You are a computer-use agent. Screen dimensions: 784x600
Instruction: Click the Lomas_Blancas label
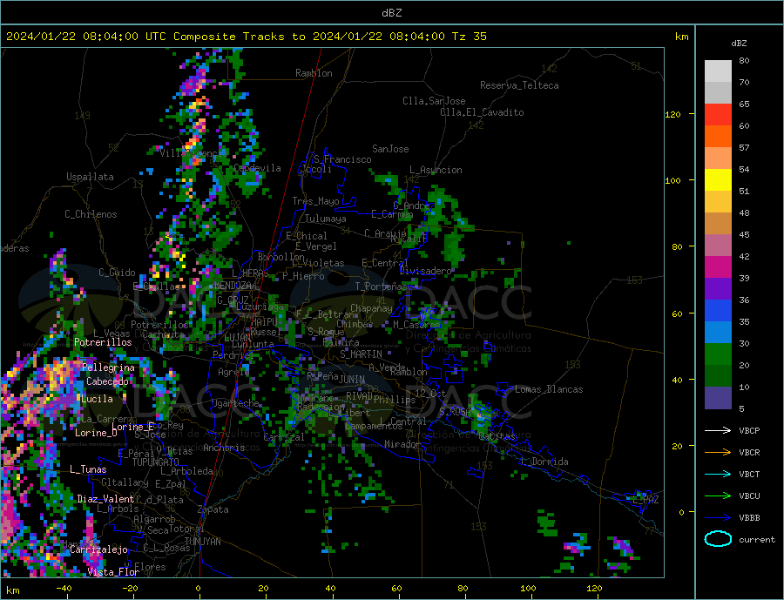pos(549,389)
